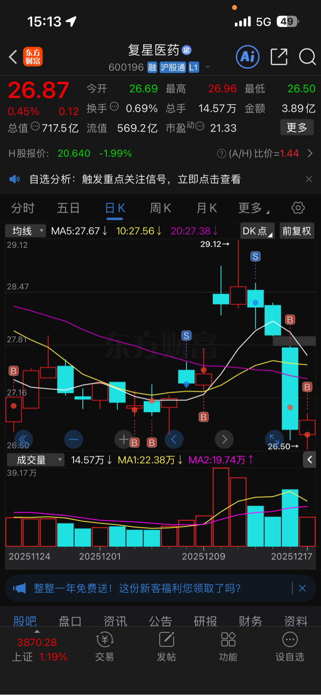Tap 更多 to show more quote data
This screenshot has height=695, width=321.
pos(297,127)
